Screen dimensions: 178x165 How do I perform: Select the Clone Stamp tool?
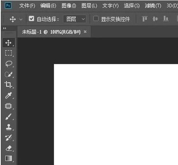9,127
